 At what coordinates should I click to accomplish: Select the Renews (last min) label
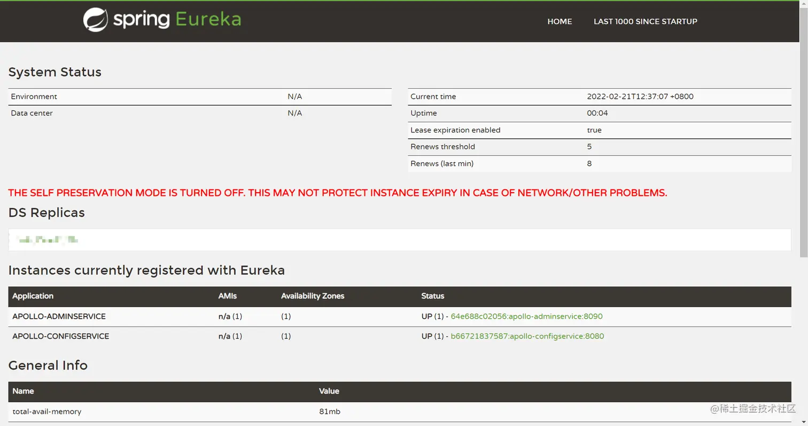(441, 164)
